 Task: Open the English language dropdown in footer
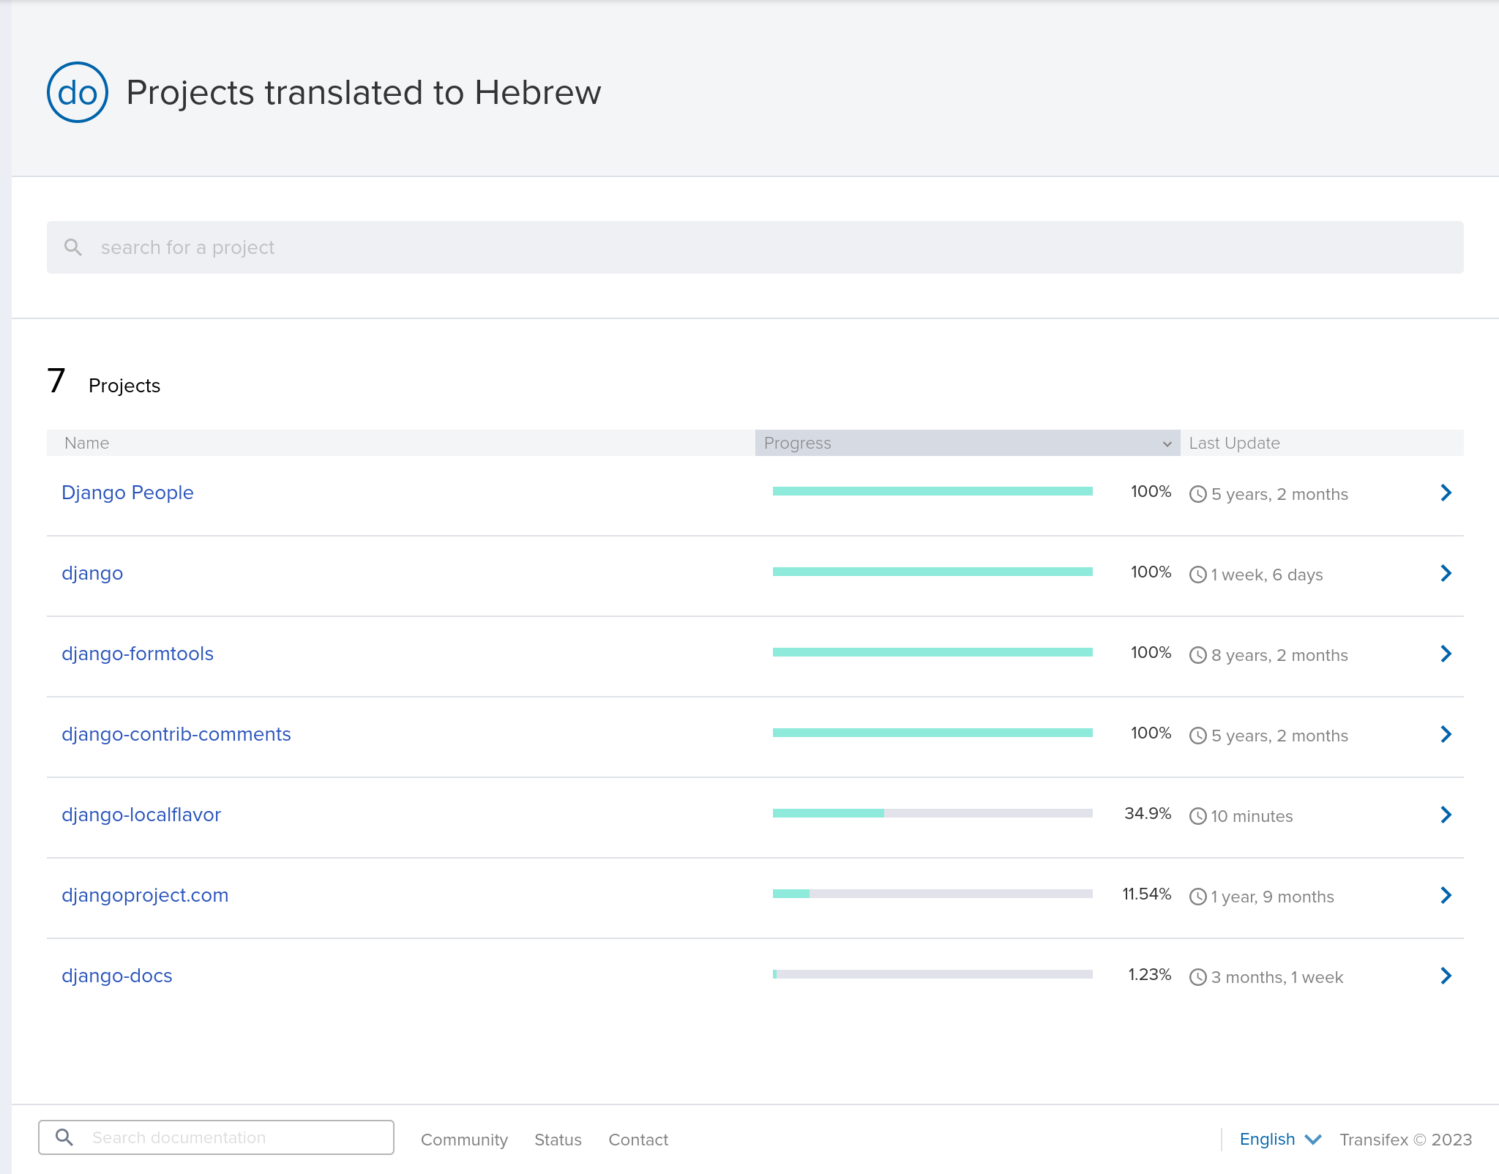pyautogui.click(x=1280, y=1140)
